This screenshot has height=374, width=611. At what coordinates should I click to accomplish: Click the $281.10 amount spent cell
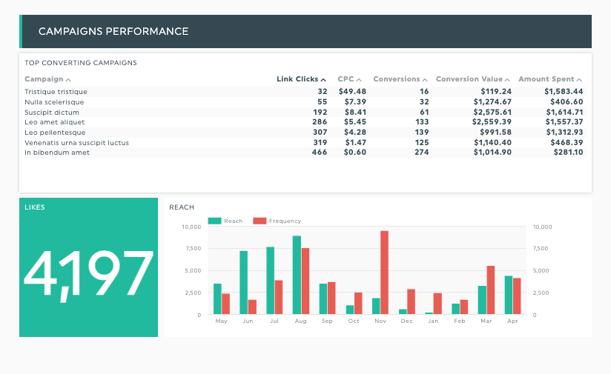click(x=569, y=153)
